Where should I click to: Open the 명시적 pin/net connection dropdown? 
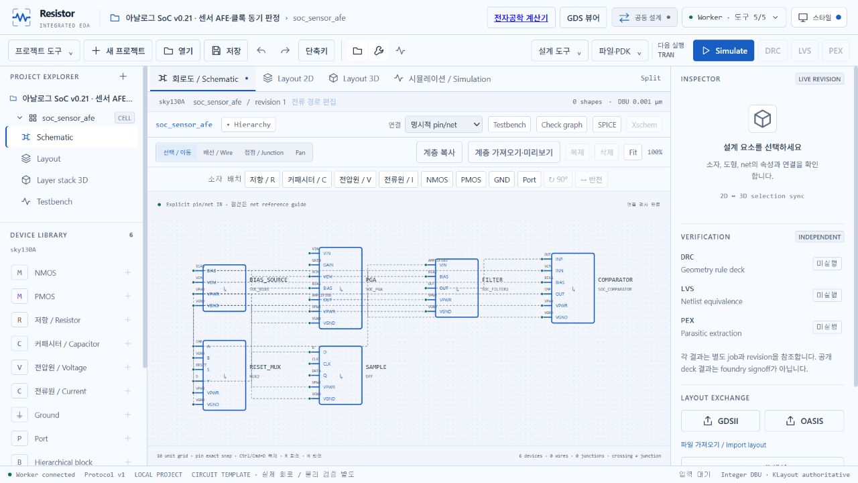click(444, 124)
